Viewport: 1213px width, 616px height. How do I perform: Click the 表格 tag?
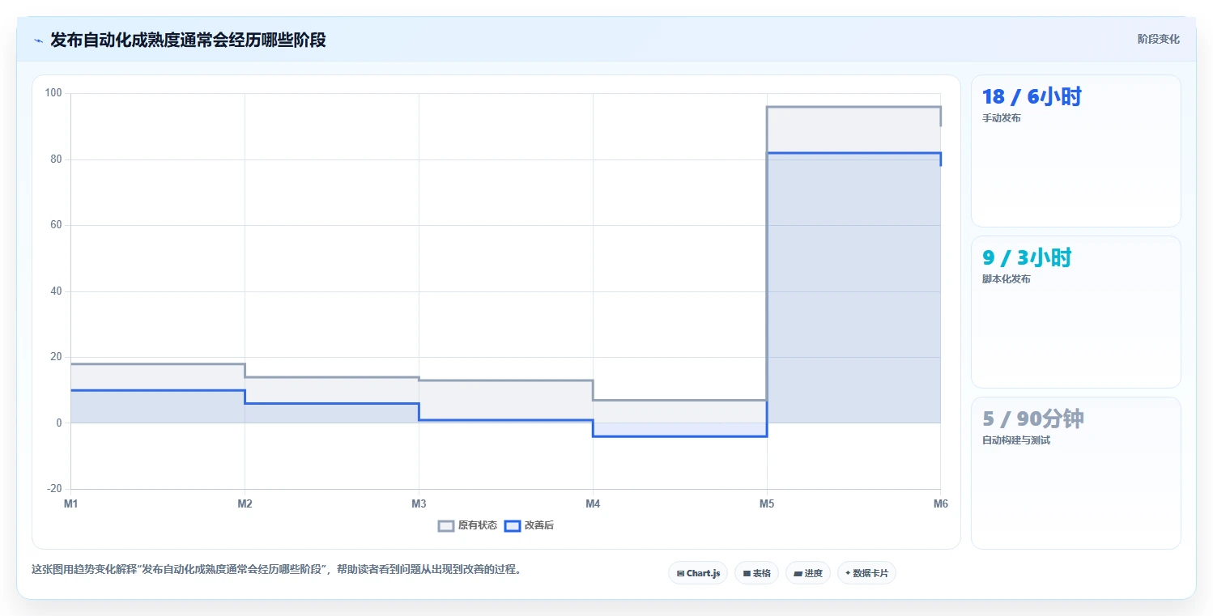pyautogui.click(x=756, y=573)
